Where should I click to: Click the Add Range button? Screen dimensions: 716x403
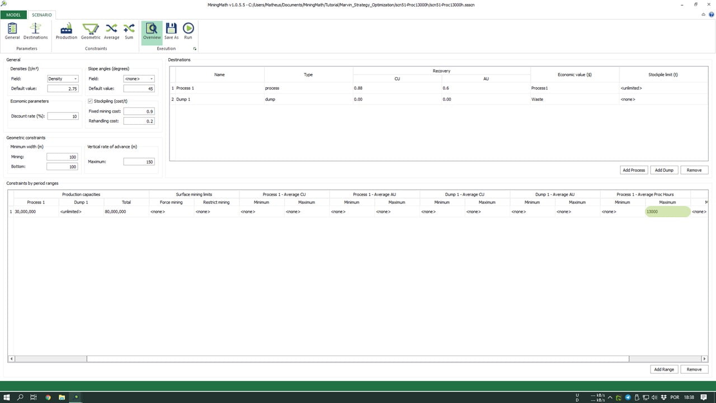(x=664, y=369)
